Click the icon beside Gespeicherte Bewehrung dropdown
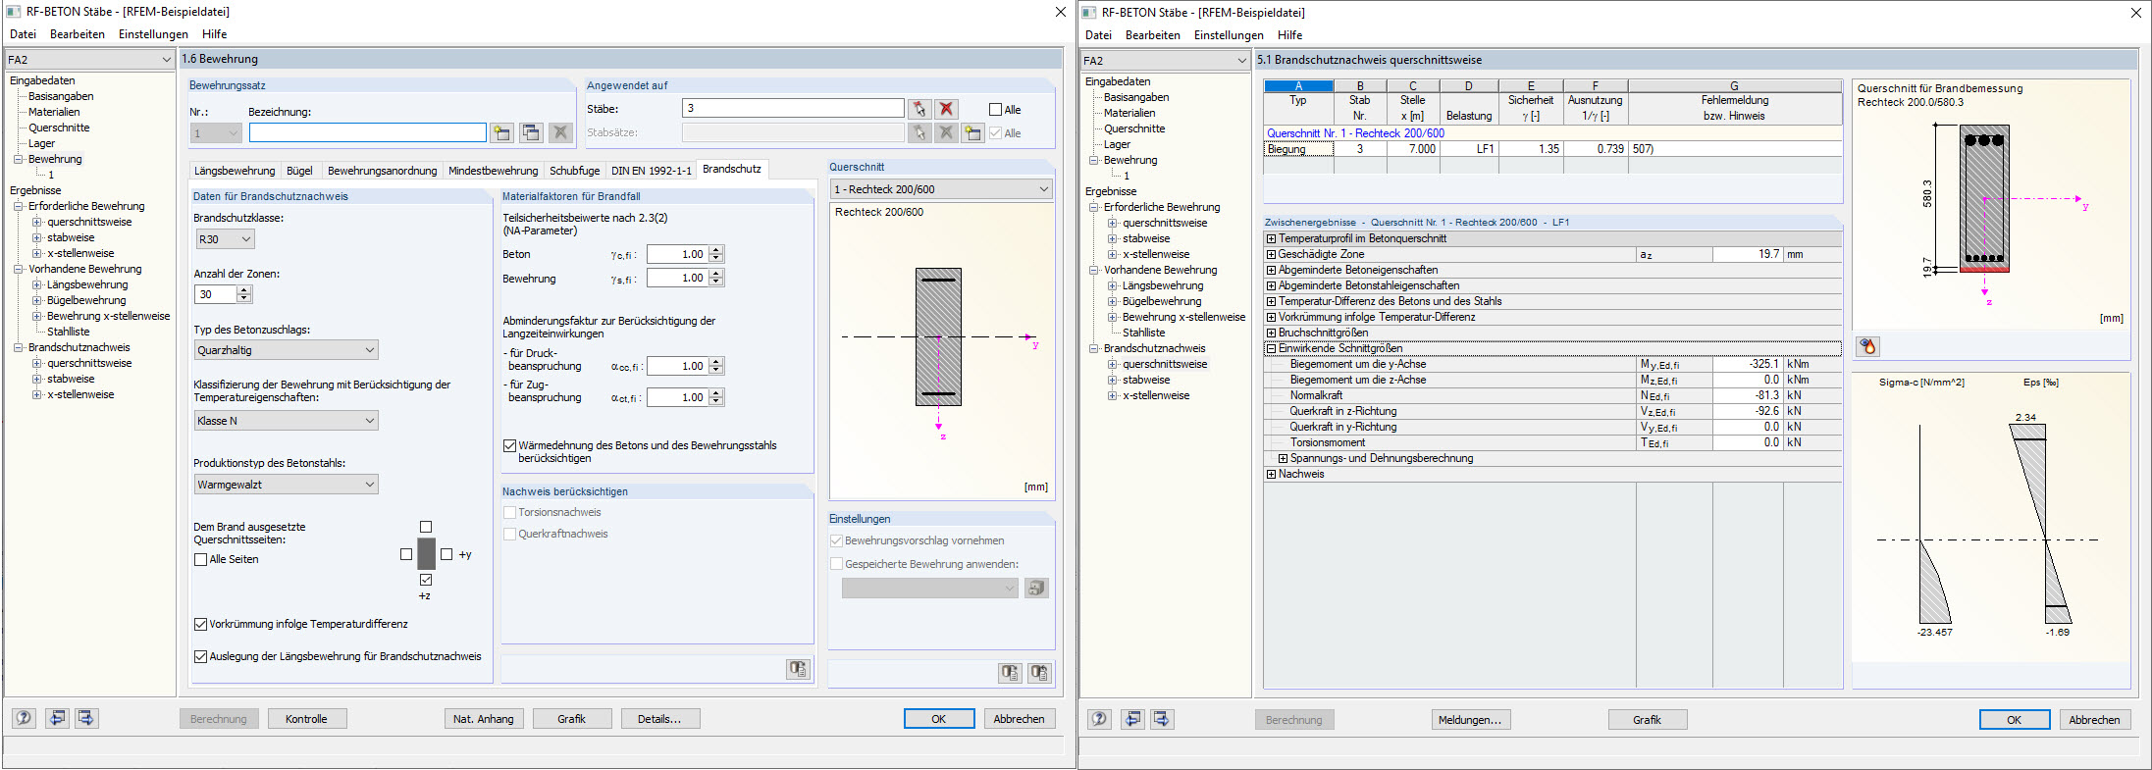This screenshot has height=770, width=2152. pos(1037,588)
